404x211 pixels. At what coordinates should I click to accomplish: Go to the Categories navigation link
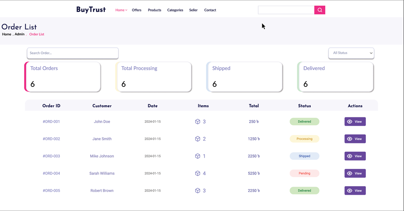[x=175, y=10]
